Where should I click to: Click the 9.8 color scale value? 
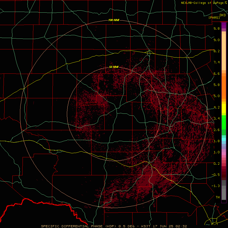pos(217,28)
